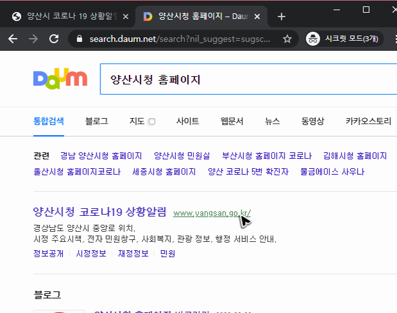Search related term 세종시청 홈페이지
The image size is (397, 313).
pos(164,172)
